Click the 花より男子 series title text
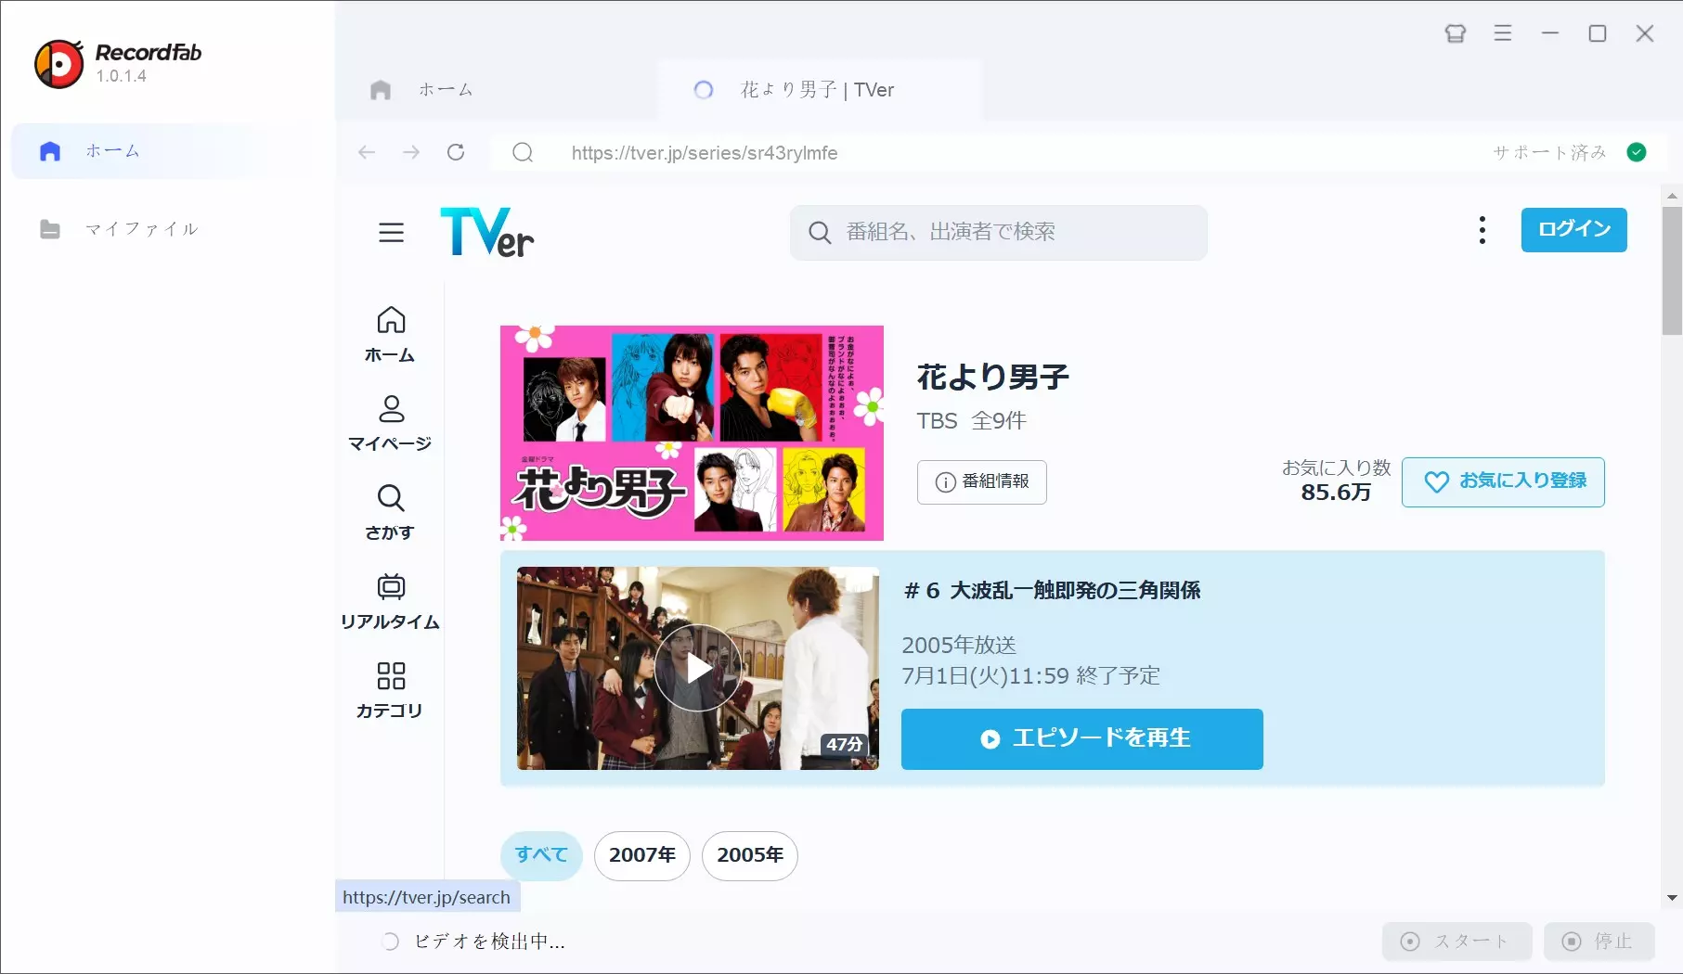Viewport: 1683px width, 974px height. coord(992,377)
